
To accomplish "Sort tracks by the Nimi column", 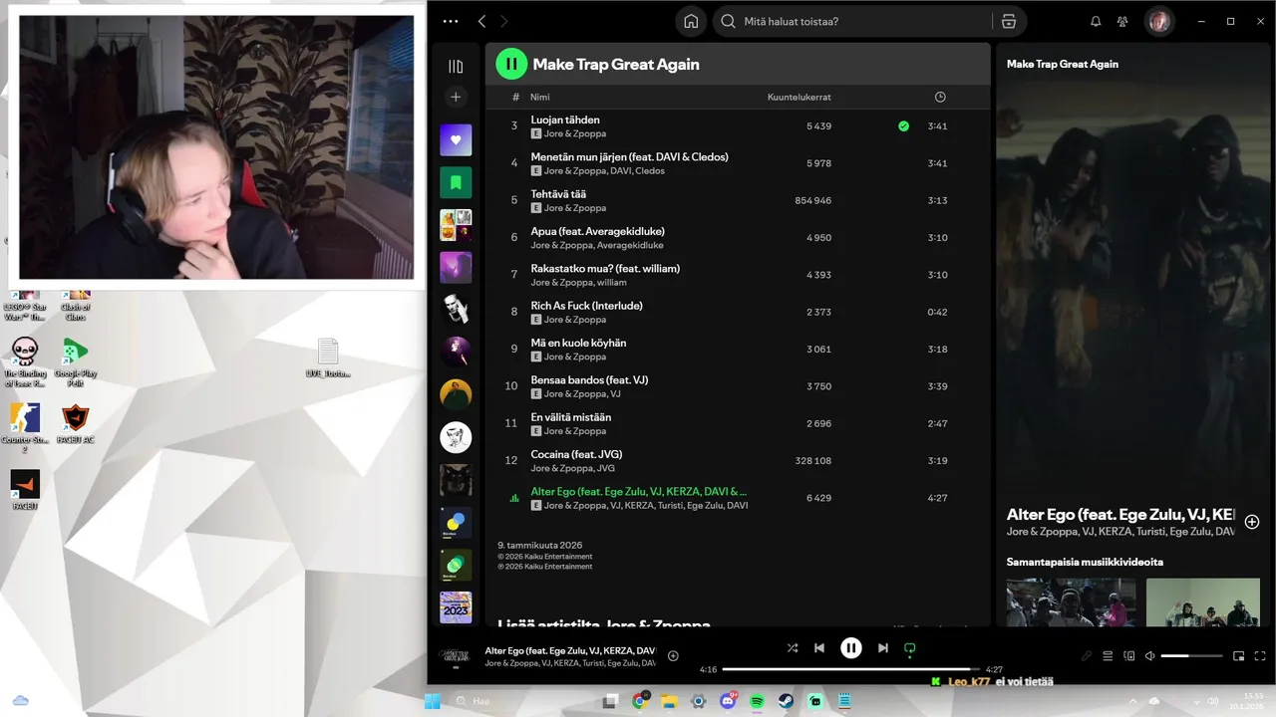I will coord(540,97).
